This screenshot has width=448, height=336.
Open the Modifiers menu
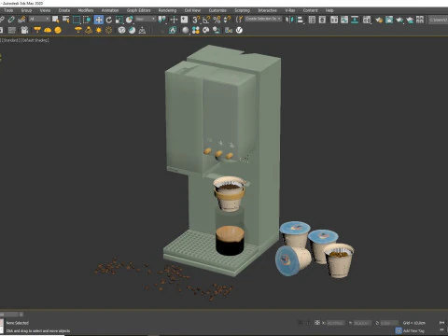pyautogui.click(x=86, y=10)
